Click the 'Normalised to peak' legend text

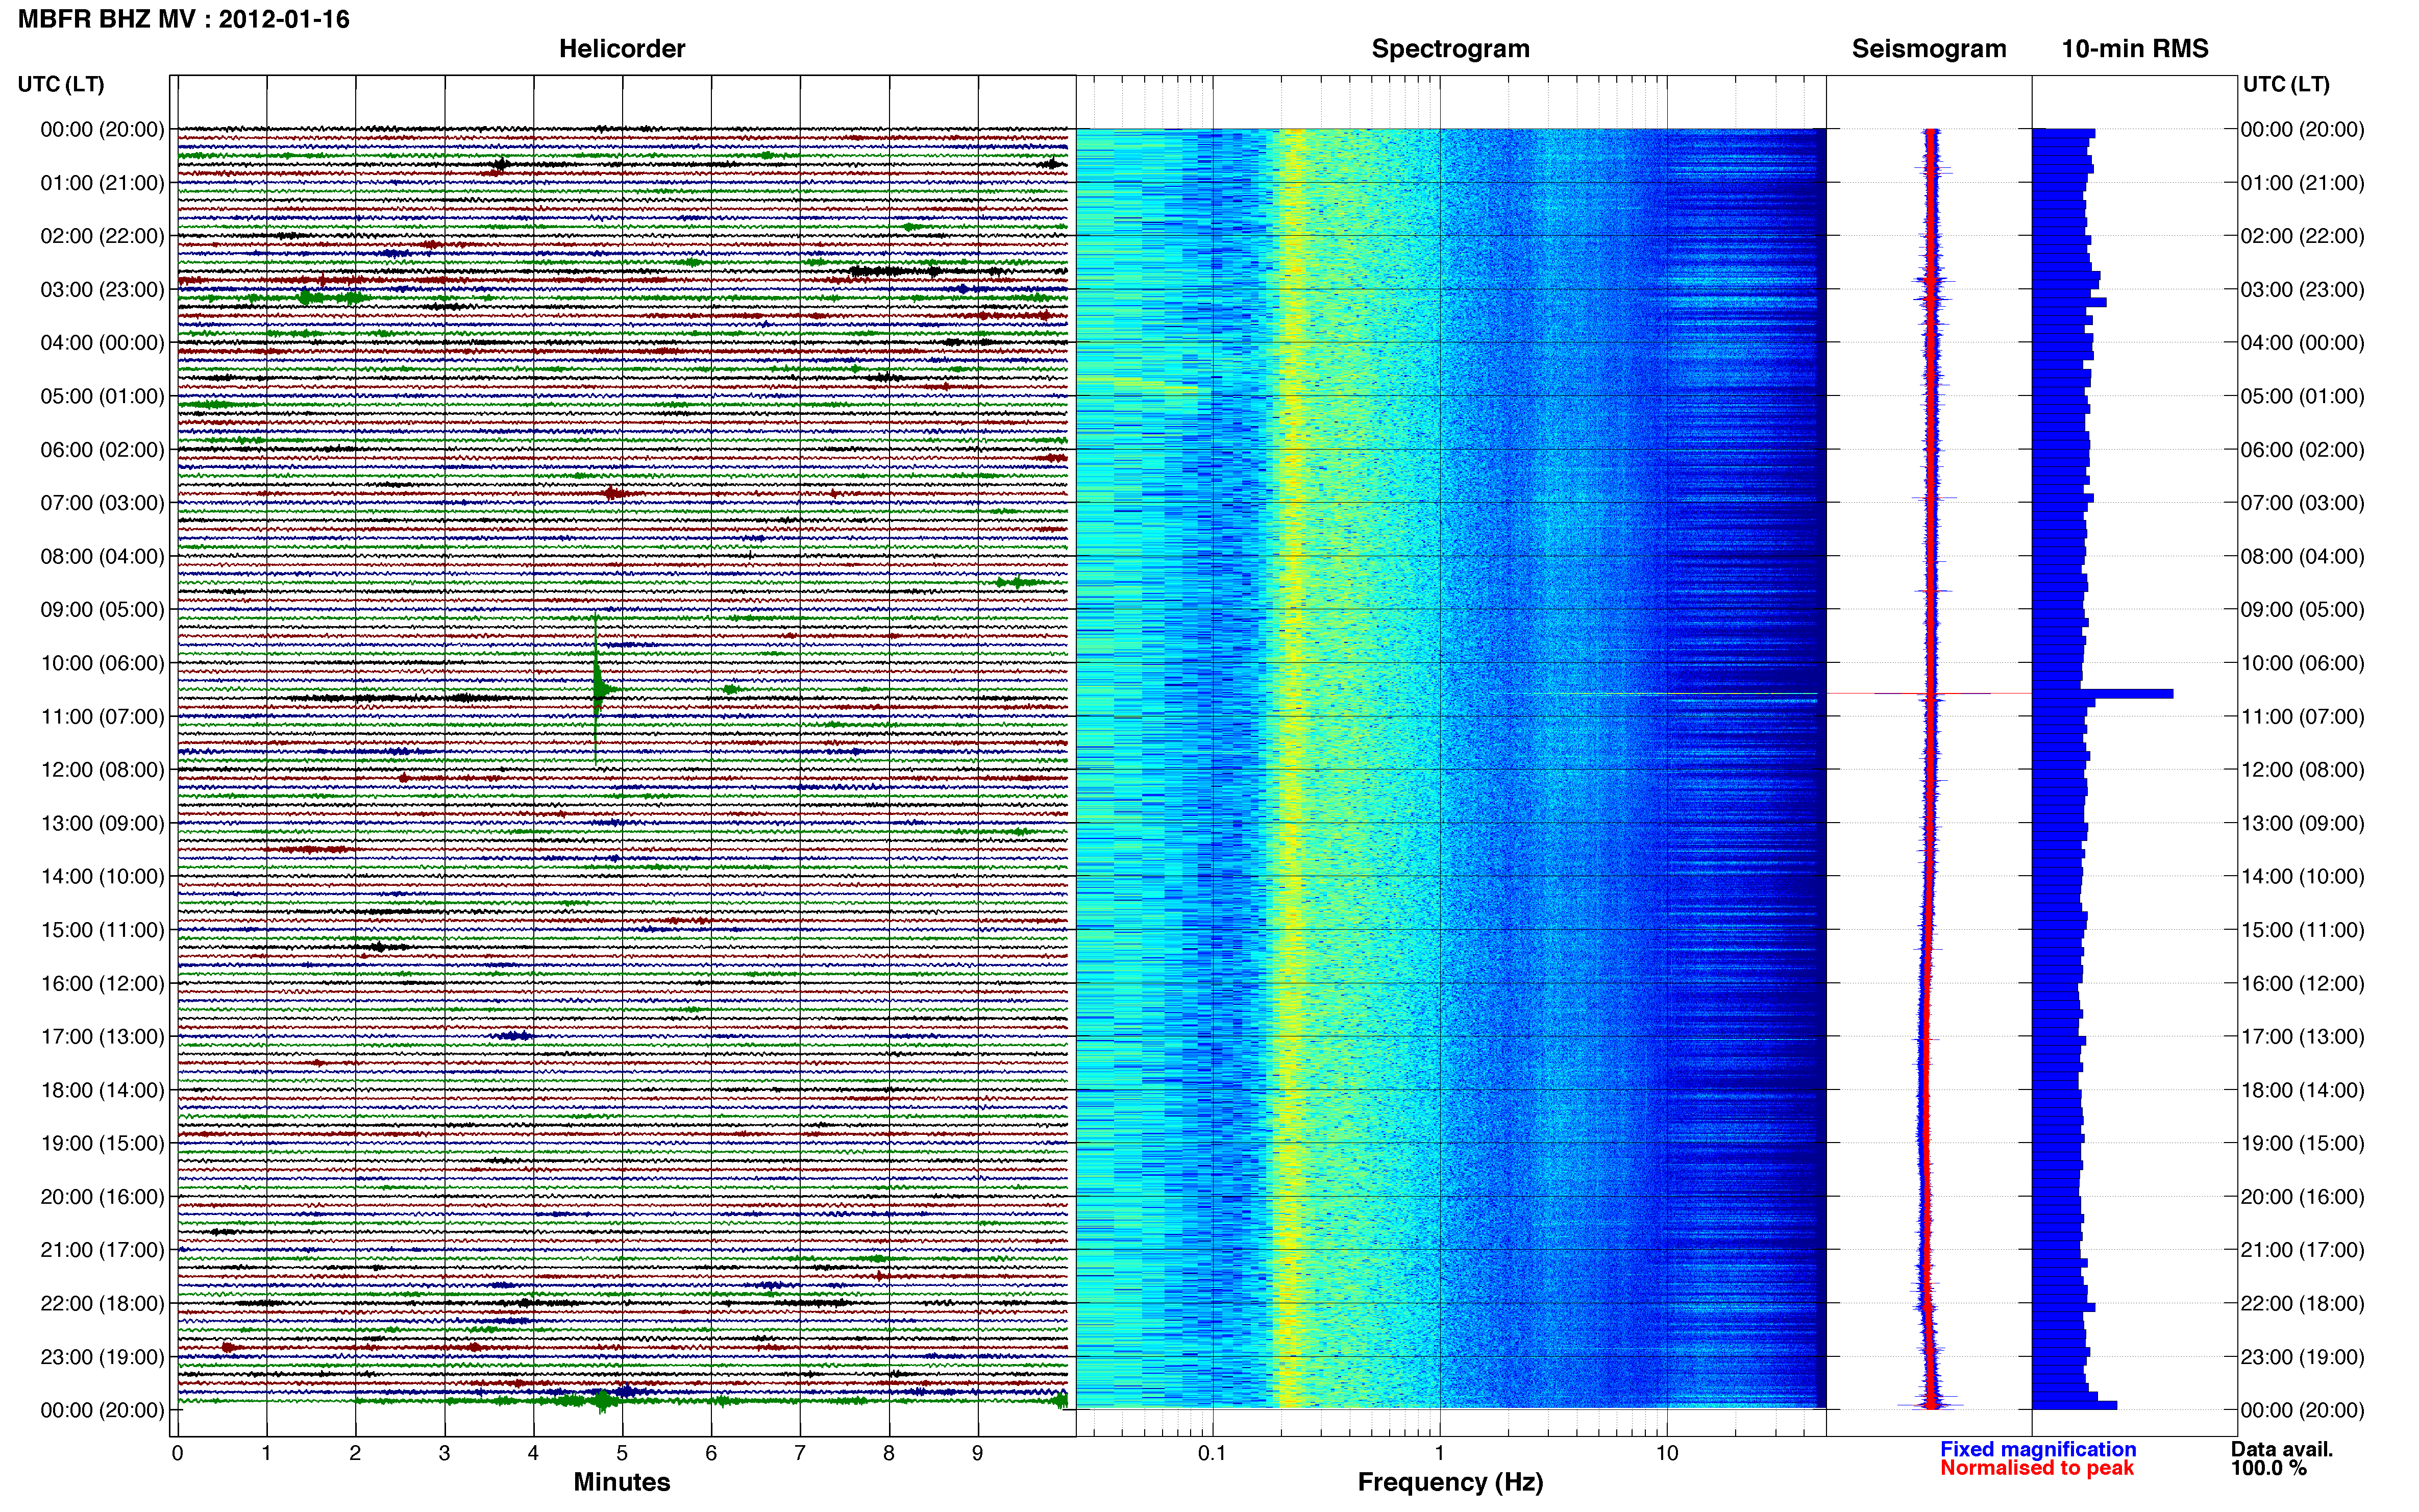click(x=2037, y=1468)
